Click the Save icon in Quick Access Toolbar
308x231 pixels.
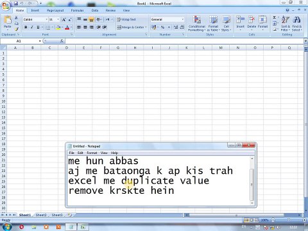click(15, 3)
